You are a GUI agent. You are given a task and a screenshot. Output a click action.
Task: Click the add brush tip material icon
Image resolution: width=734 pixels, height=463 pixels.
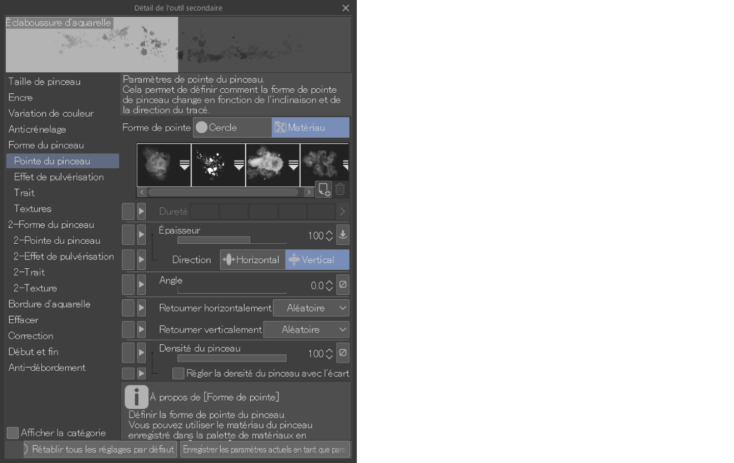click(x=323, y=189)
